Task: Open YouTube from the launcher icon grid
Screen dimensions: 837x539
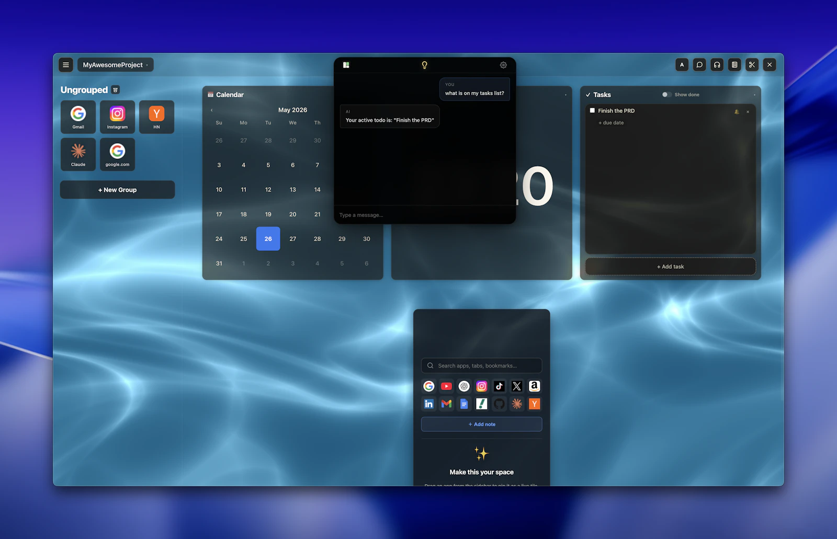Action: 446,386
